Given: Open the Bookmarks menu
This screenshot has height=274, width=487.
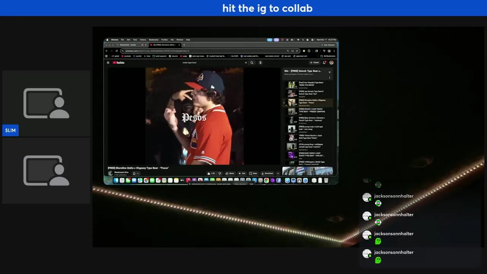Looking at the screenshot, I should pyautogui.click(x=154, y=40).
